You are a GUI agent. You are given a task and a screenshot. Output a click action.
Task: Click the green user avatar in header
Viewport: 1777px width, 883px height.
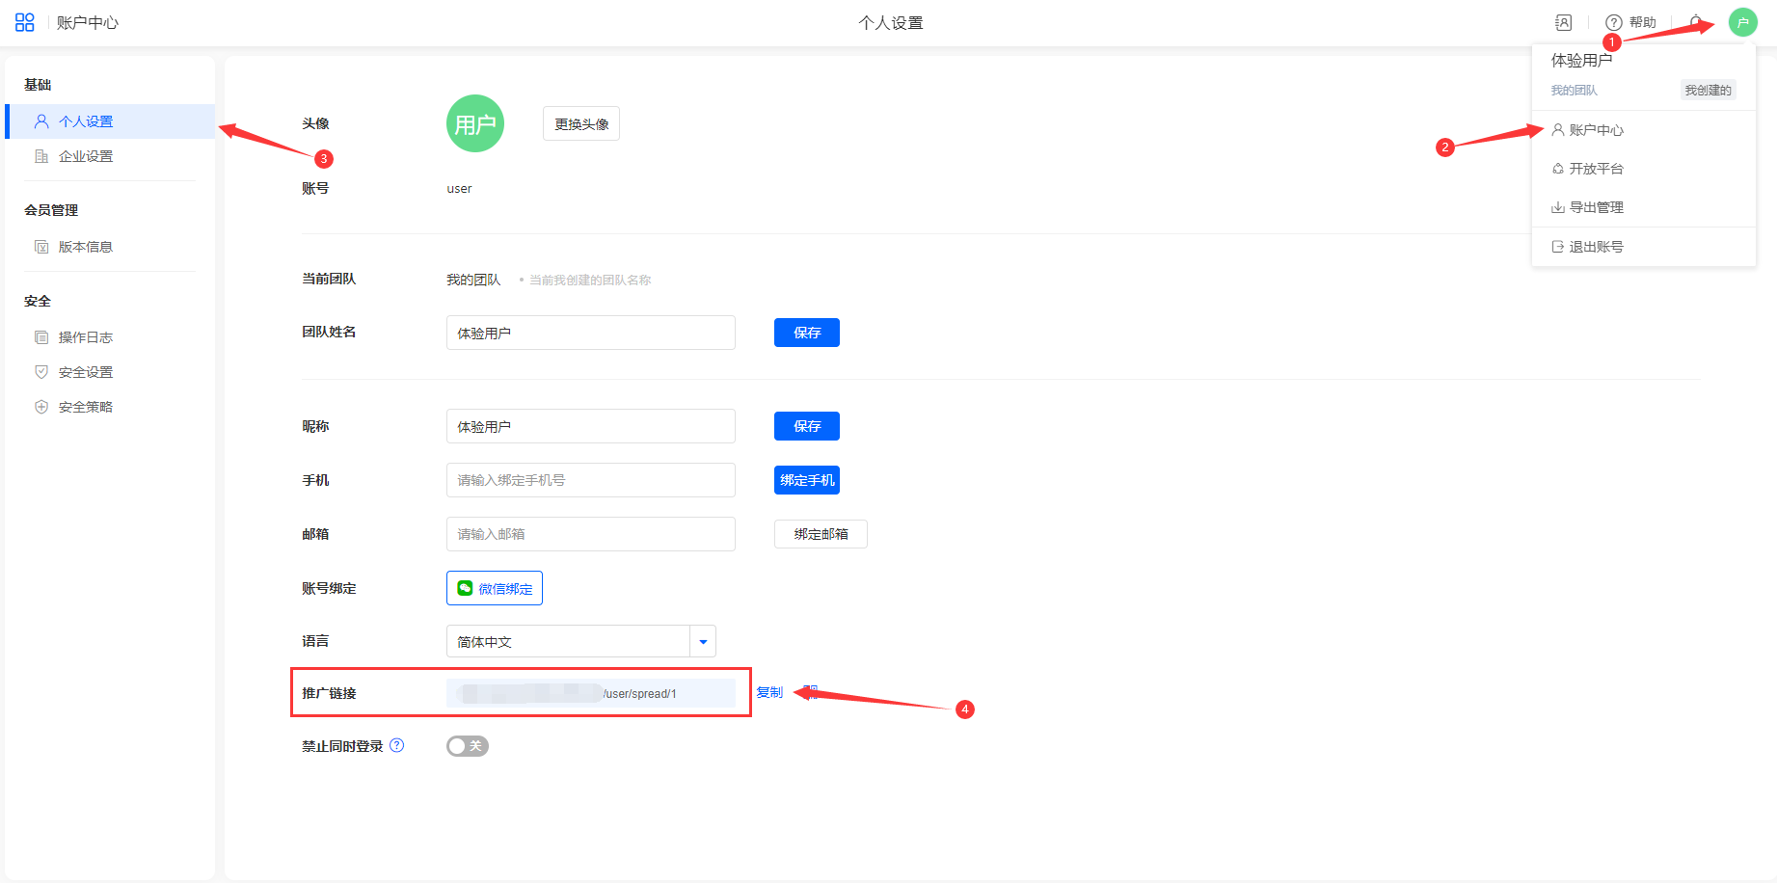point(1742,22)
